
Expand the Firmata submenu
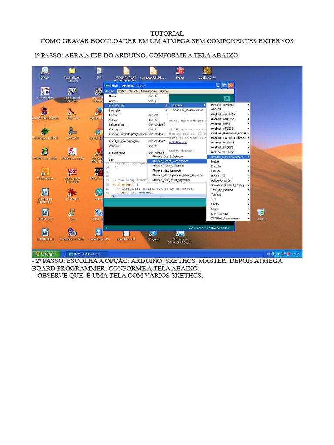click(x=229, y=171)
